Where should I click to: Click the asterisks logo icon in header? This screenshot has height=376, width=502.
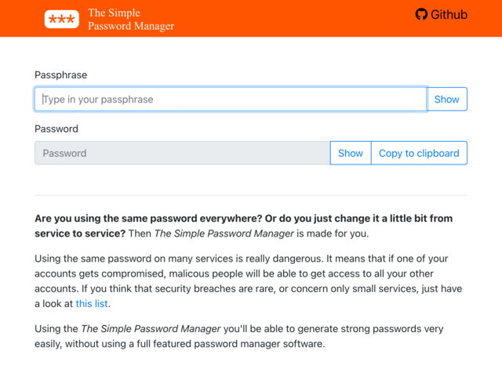62,19
